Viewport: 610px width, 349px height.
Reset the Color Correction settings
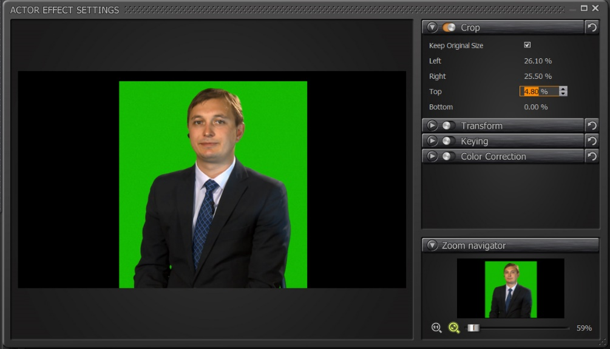[592, 157]
